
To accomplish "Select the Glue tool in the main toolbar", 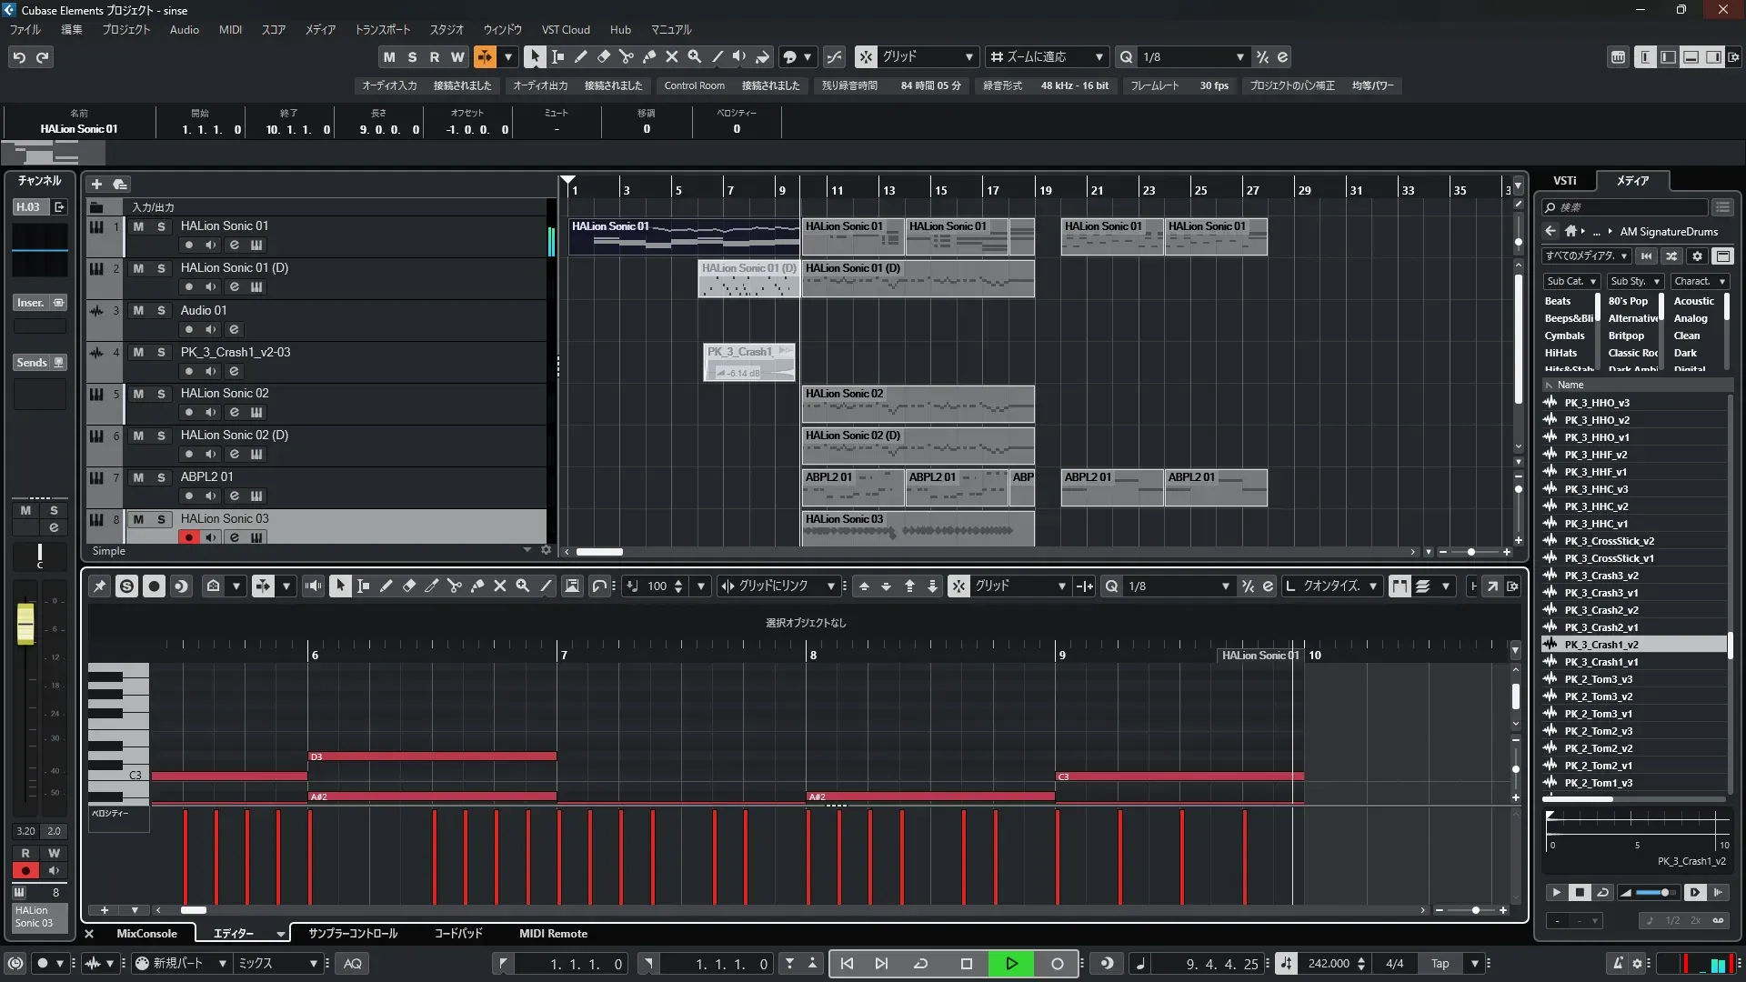I will 649,56.
